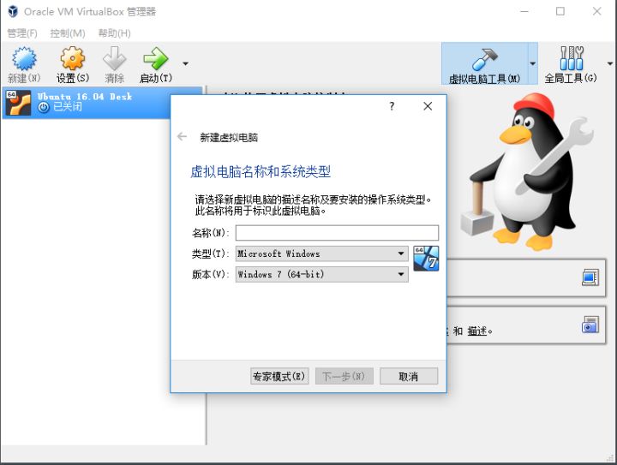This screenshot has width=617, height=465.
Task: Click the 专家模式(E) expert mode button
Action: [279, 376]
